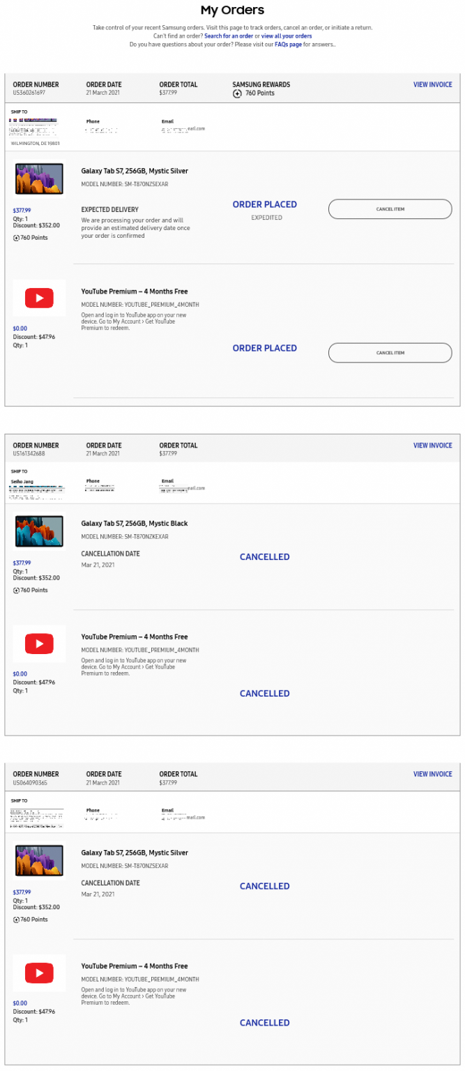Click ORDER PLACED status of YouTube Premium
This screenshot has width=465, height=1071.
click(x=265, y=348)
